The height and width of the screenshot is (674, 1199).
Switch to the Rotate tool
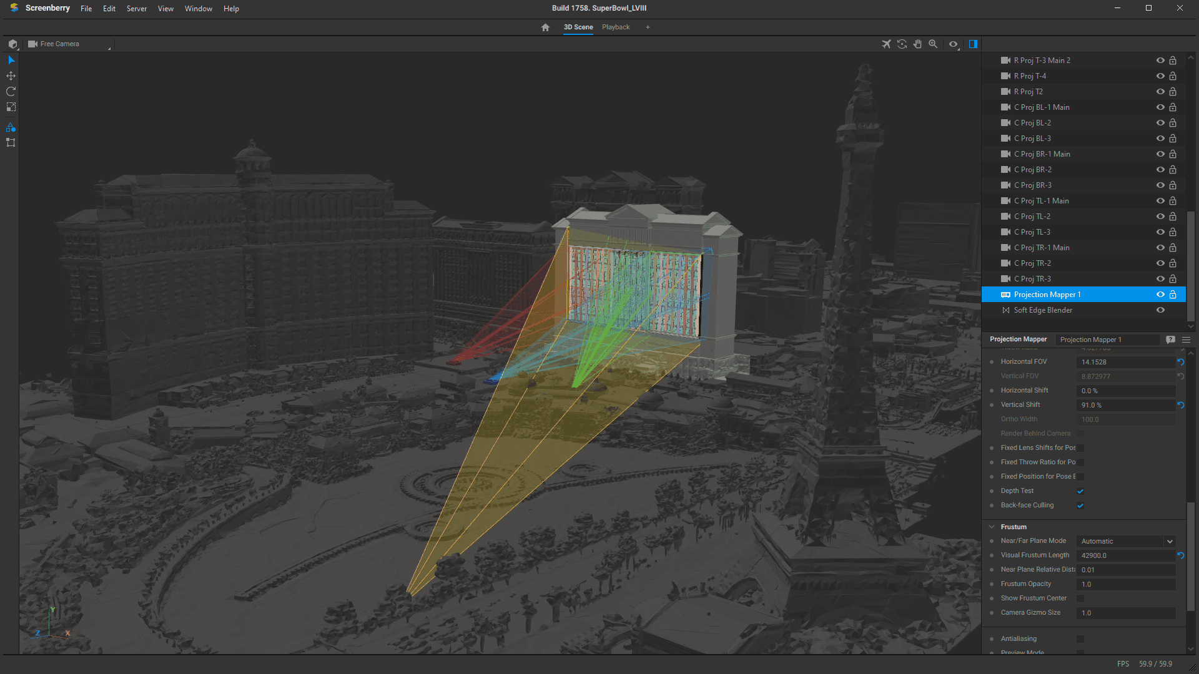click(11, 91)
